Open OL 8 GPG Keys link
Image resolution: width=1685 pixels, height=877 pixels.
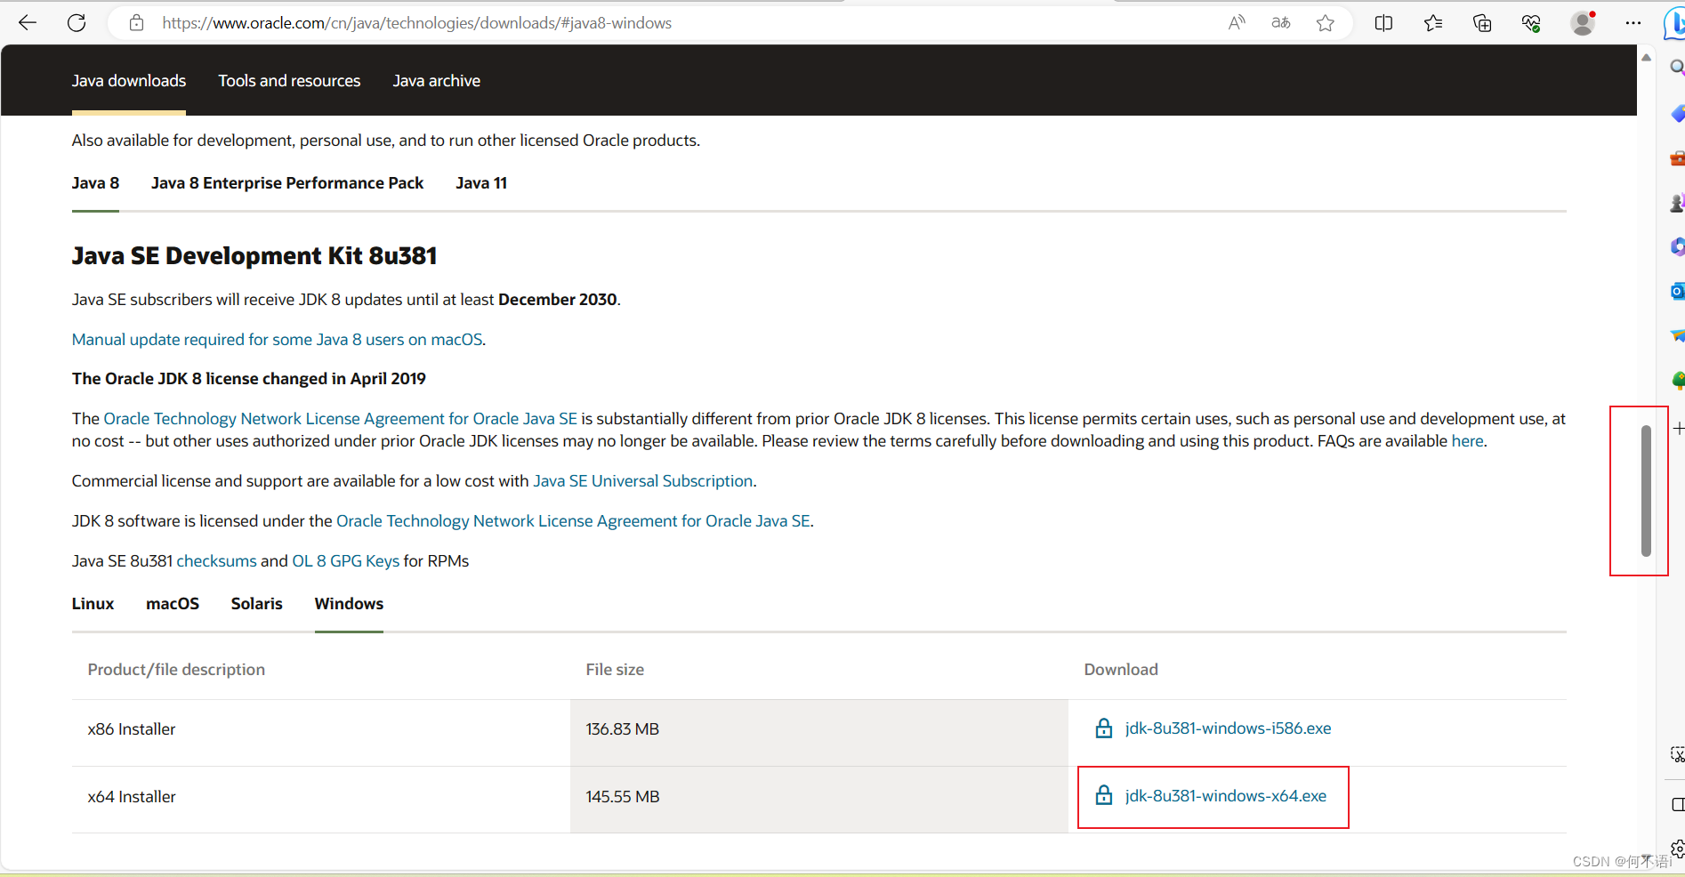345,561
